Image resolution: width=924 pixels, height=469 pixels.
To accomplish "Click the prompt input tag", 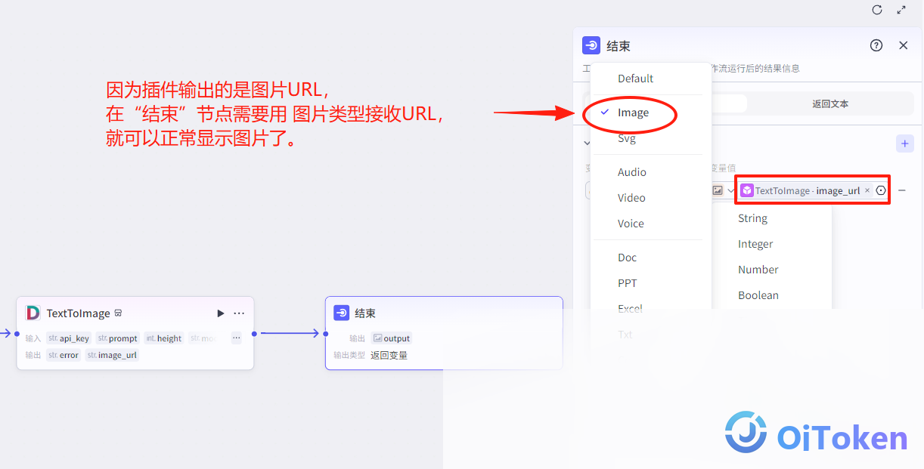I will click(x=118, y=338).
